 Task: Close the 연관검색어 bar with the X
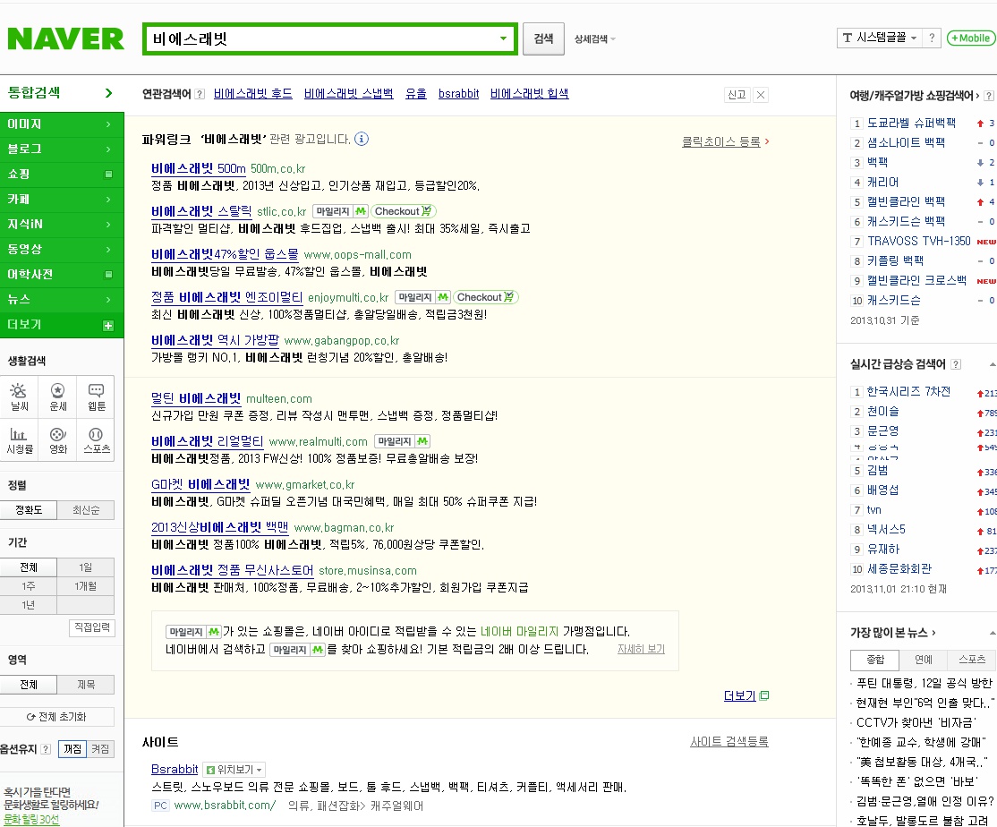click(x=761, y=95)
